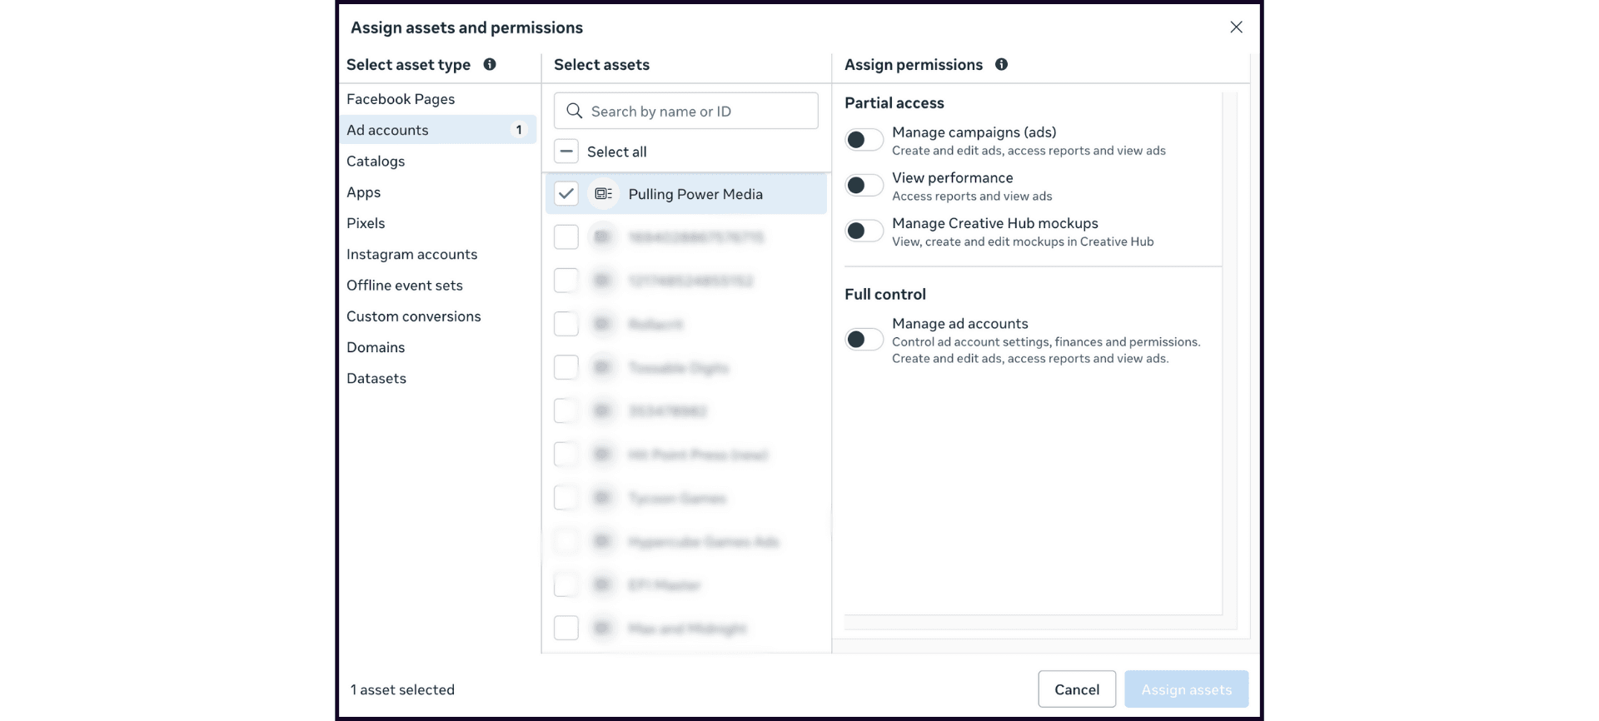Enable the View performance toggle
The height and width of the screenshot is (721, 1599).
tap(864, 184)
